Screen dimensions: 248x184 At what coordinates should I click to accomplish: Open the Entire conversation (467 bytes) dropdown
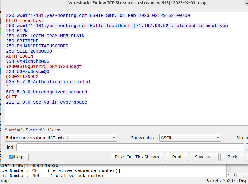61,138
